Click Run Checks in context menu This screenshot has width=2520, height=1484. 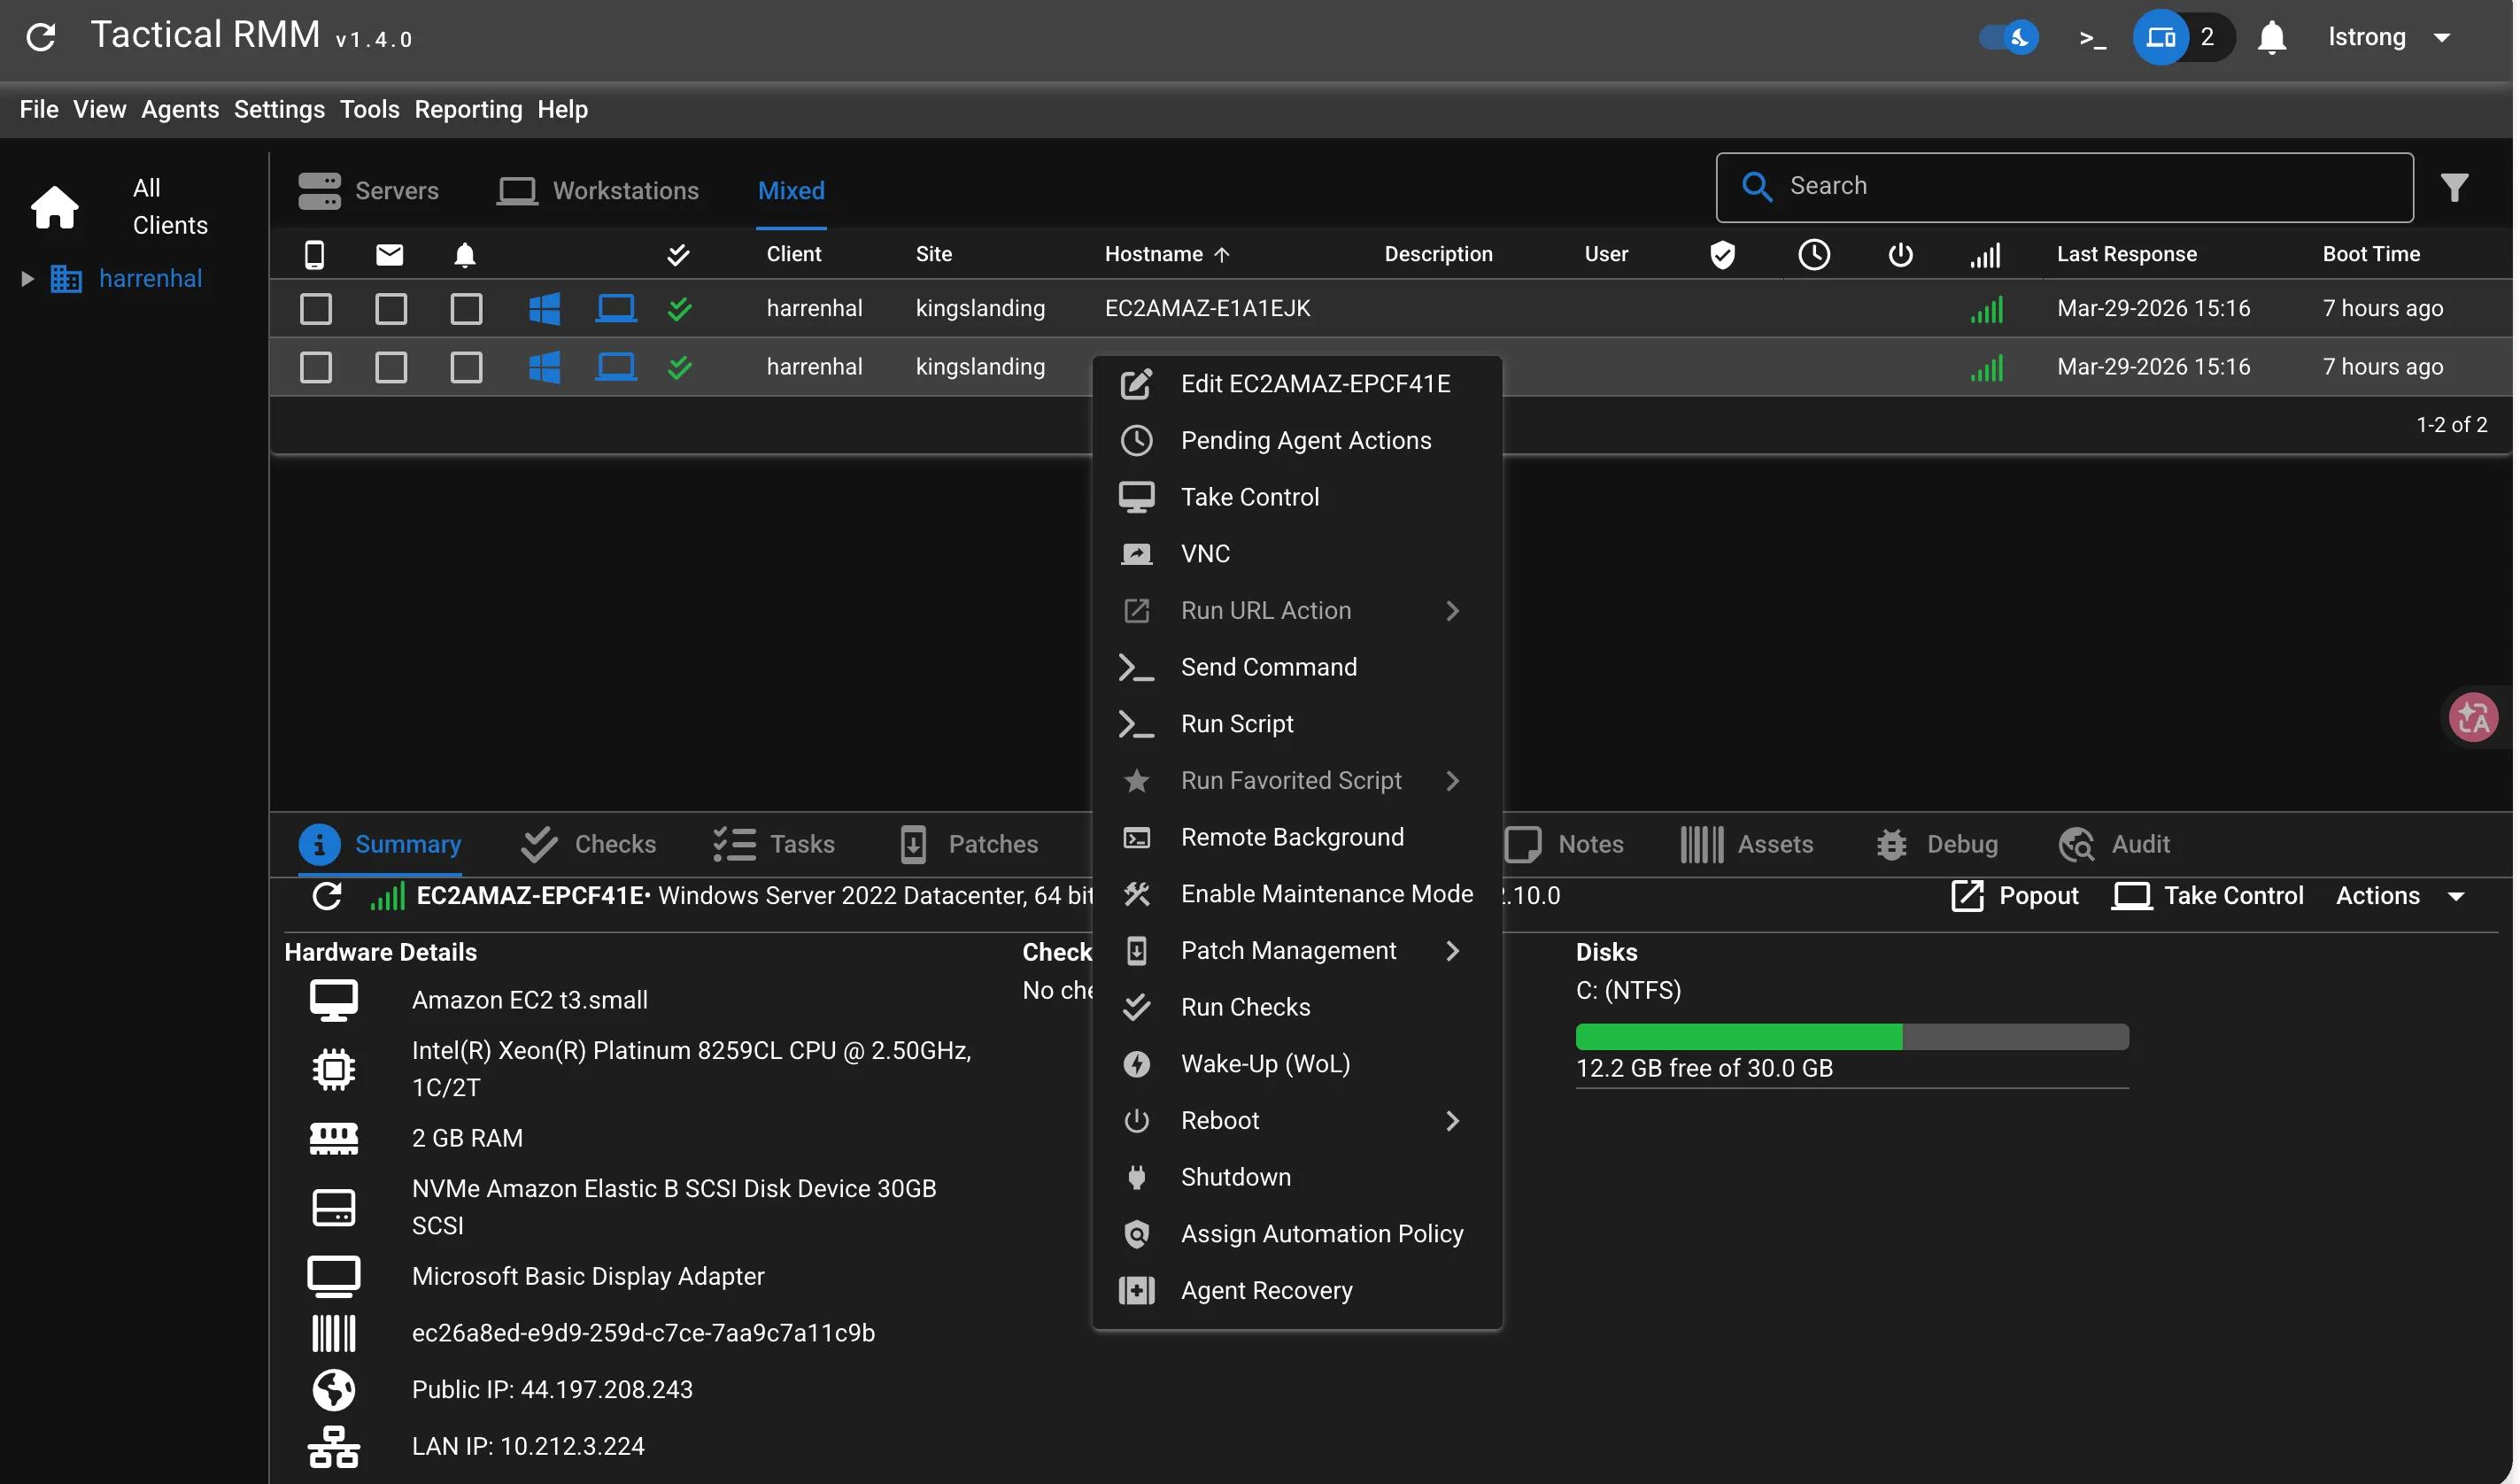point(1296,1007)
